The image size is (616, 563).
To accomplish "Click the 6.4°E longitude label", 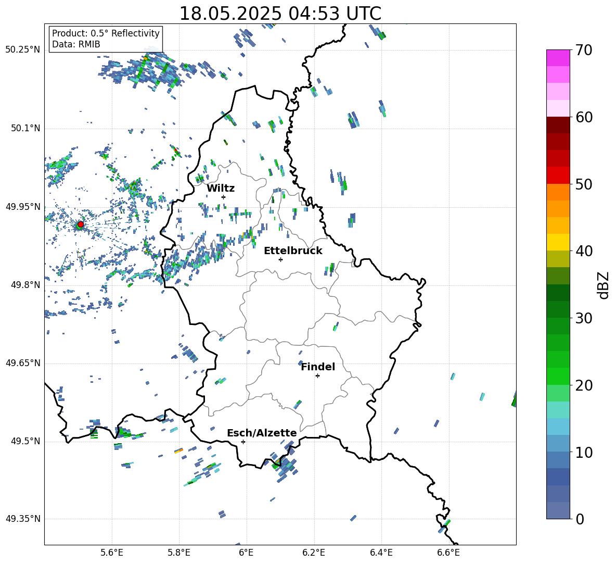I will click(381, 553).
